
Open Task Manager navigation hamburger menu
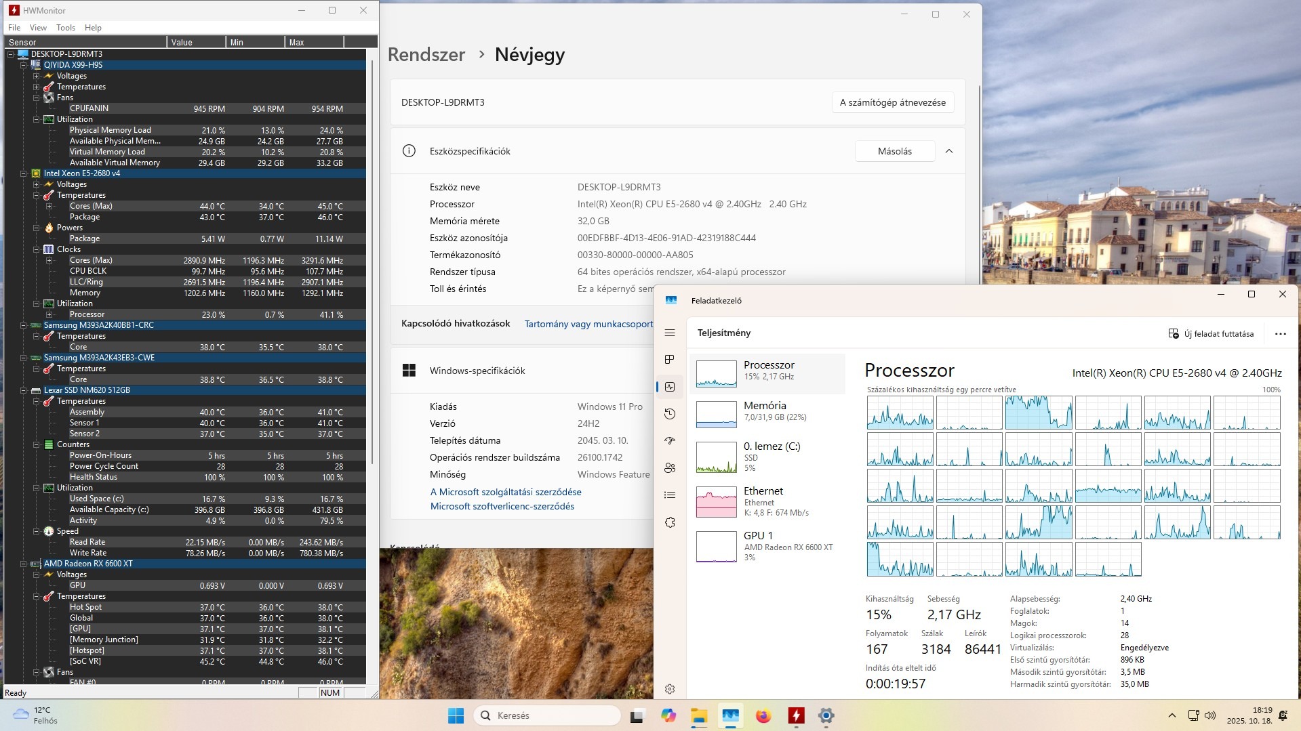click(670, 333)
